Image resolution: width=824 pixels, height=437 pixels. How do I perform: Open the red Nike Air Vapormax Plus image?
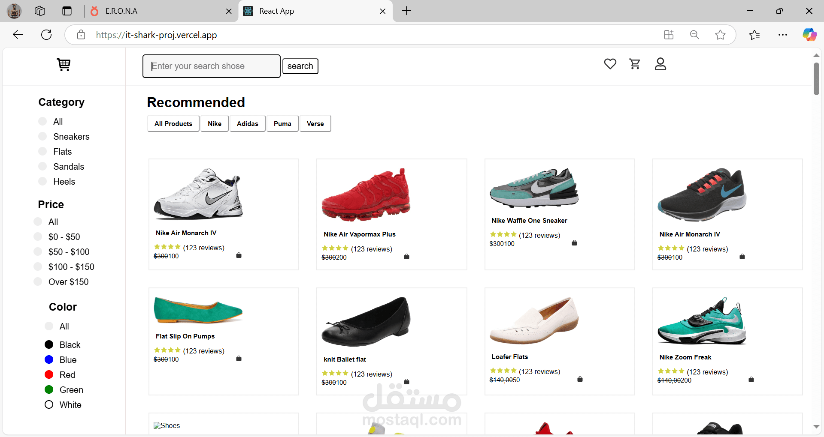(366, 195)
